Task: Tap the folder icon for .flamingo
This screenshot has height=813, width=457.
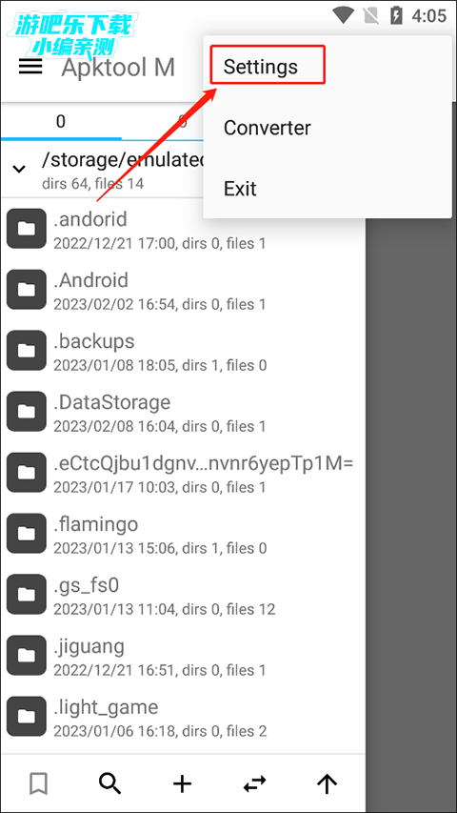Action: pyautogui.click(x=27, y=533)
